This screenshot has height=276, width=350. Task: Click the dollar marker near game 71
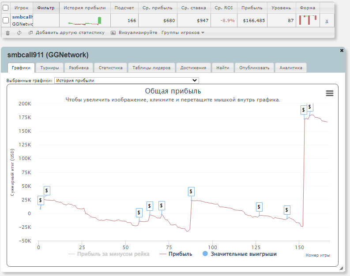pos(162,205)
